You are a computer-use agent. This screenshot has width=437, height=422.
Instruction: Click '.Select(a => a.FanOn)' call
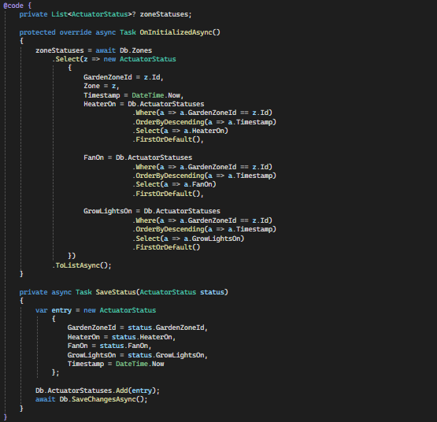click(x=175, y=184)
